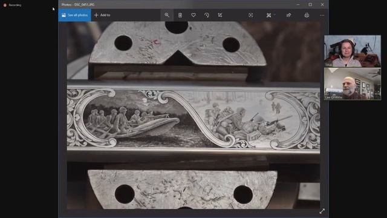Start the slideshow from the toolbar
Viewport: 387px width, 218px height.
(251, 15)
